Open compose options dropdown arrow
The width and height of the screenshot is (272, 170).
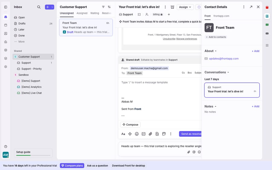pyautogui.click(x=52, y=7)
